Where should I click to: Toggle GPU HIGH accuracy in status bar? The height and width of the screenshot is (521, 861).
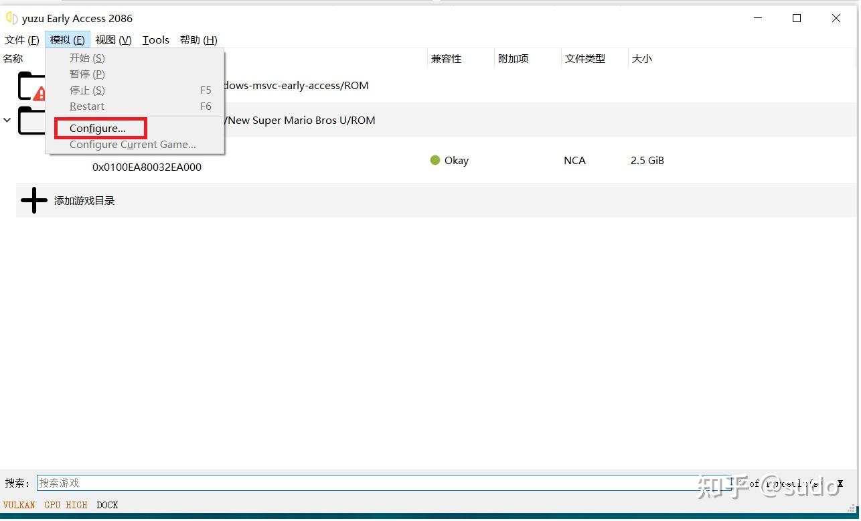point(65,505)
